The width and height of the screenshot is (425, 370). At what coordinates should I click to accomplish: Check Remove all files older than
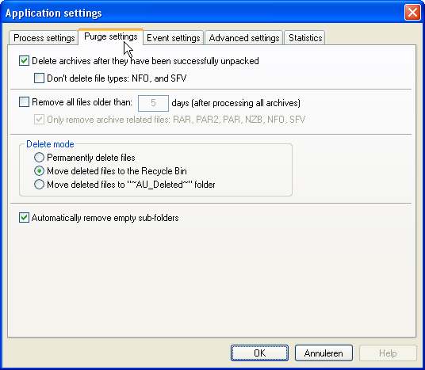pos(24,102)
